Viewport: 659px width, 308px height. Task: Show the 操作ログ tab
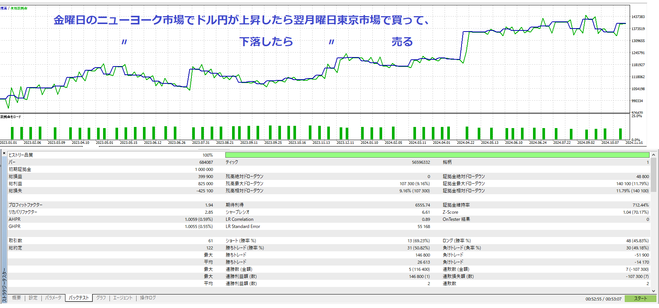click(x=148, y=298)
